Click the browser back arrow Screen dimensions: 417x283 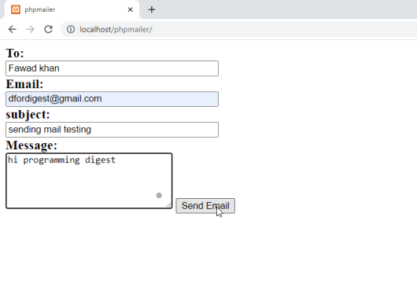[x=13, y=29]
